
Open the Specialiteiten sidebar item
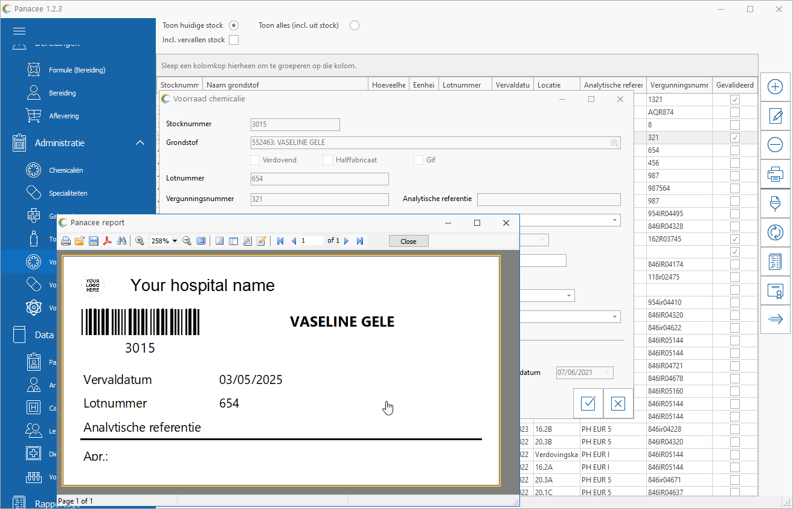point(68,193)
